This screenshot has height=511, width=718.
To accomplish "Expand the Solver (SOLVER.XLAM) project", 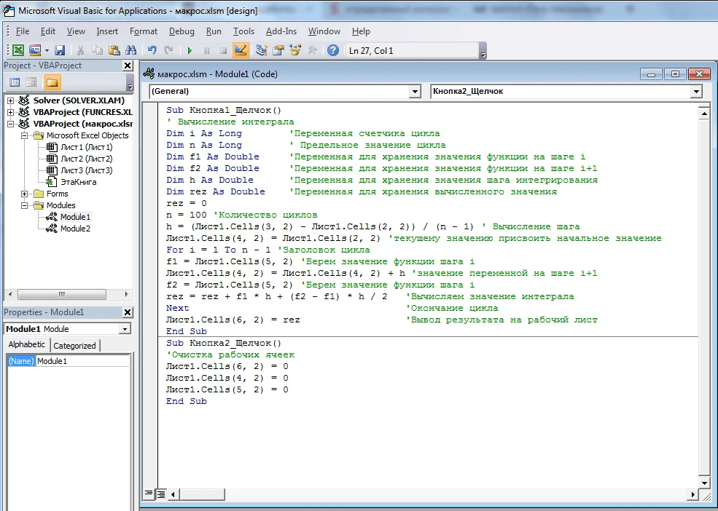I will tap(10, 100).
